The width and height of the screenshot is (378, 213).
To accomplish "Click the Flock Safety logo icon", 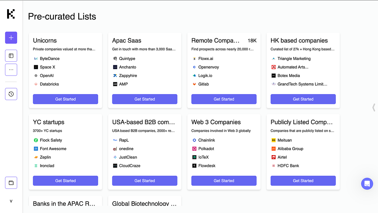I will [x=36, y=140].
